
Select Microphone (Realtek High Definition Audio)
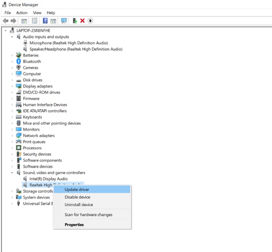coord(68,43)
